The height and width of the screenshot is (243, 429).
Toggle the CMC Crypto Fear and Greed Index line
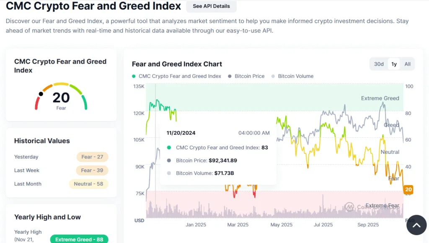tap(179, 76)
